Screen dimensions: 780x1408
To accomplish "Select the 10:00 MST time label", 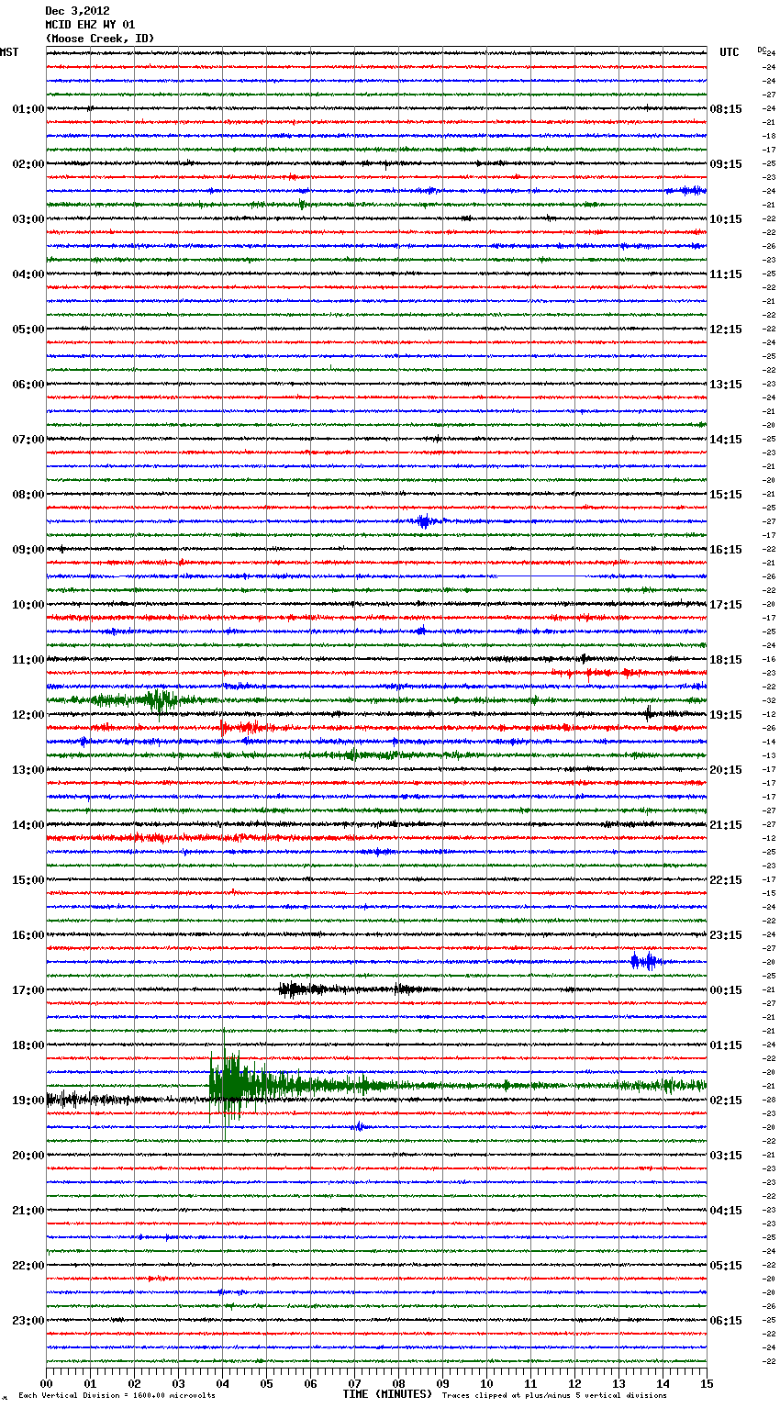I will (28, 605).
